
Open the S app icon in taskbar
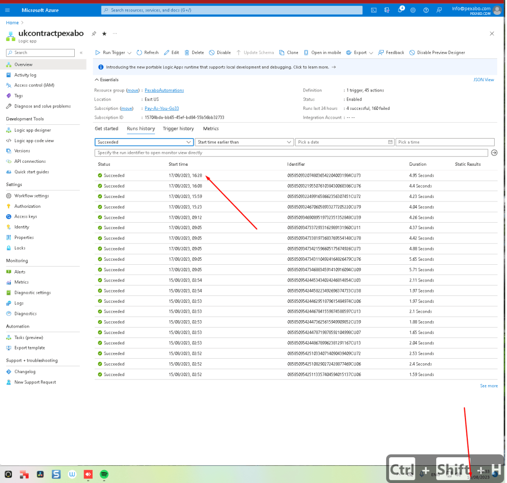[x=56, y=474]
